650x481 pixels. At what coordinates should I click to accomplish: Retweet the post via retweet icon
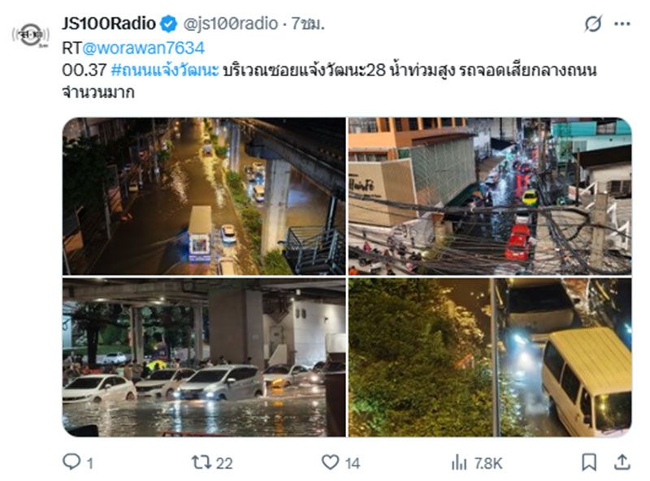[201, 462]
